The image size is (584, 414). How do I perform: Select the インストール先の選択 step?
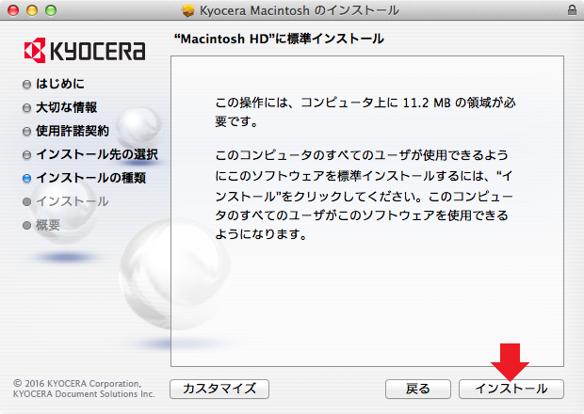[97, 154]
